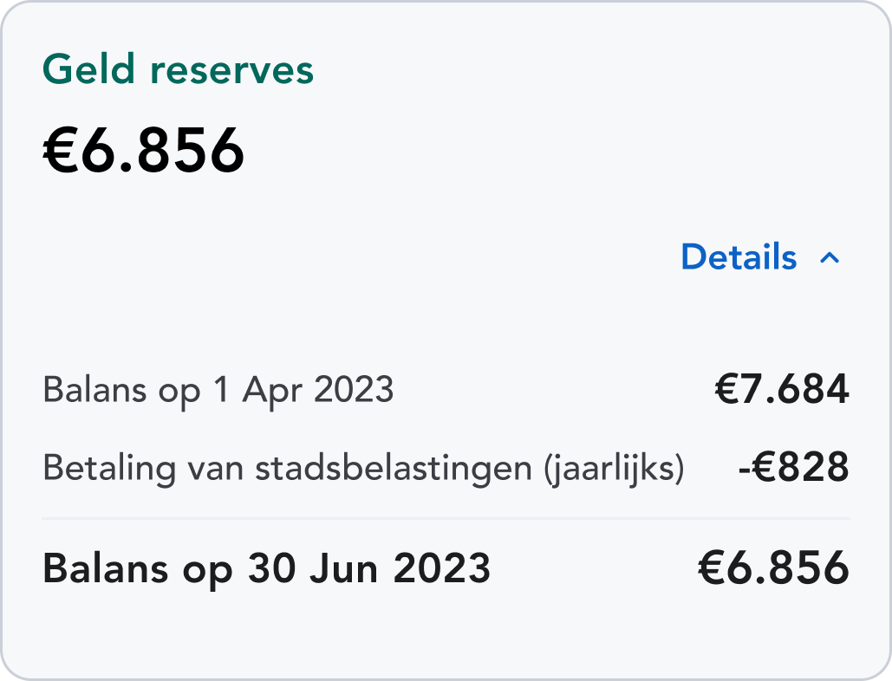The width and height of the screenshot is (892, 681).
Task: Select the Geld reserves heading
Action: click(178, 69)
